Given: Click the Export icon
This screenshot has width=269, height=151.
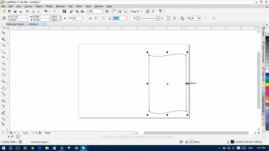Looking at the screenshot, I should (77, 11).
